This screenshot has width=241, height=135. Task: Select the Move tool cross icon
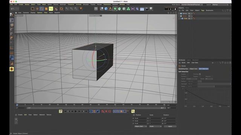pyautogui.click(x=37, y=9)
